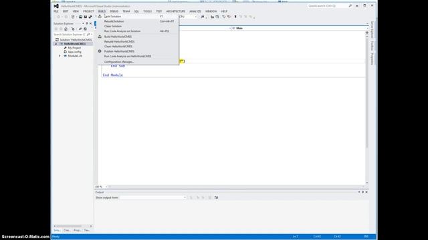Open the TEST menu
Viewport: 428px width, 240px height.
tap(159, 11)
